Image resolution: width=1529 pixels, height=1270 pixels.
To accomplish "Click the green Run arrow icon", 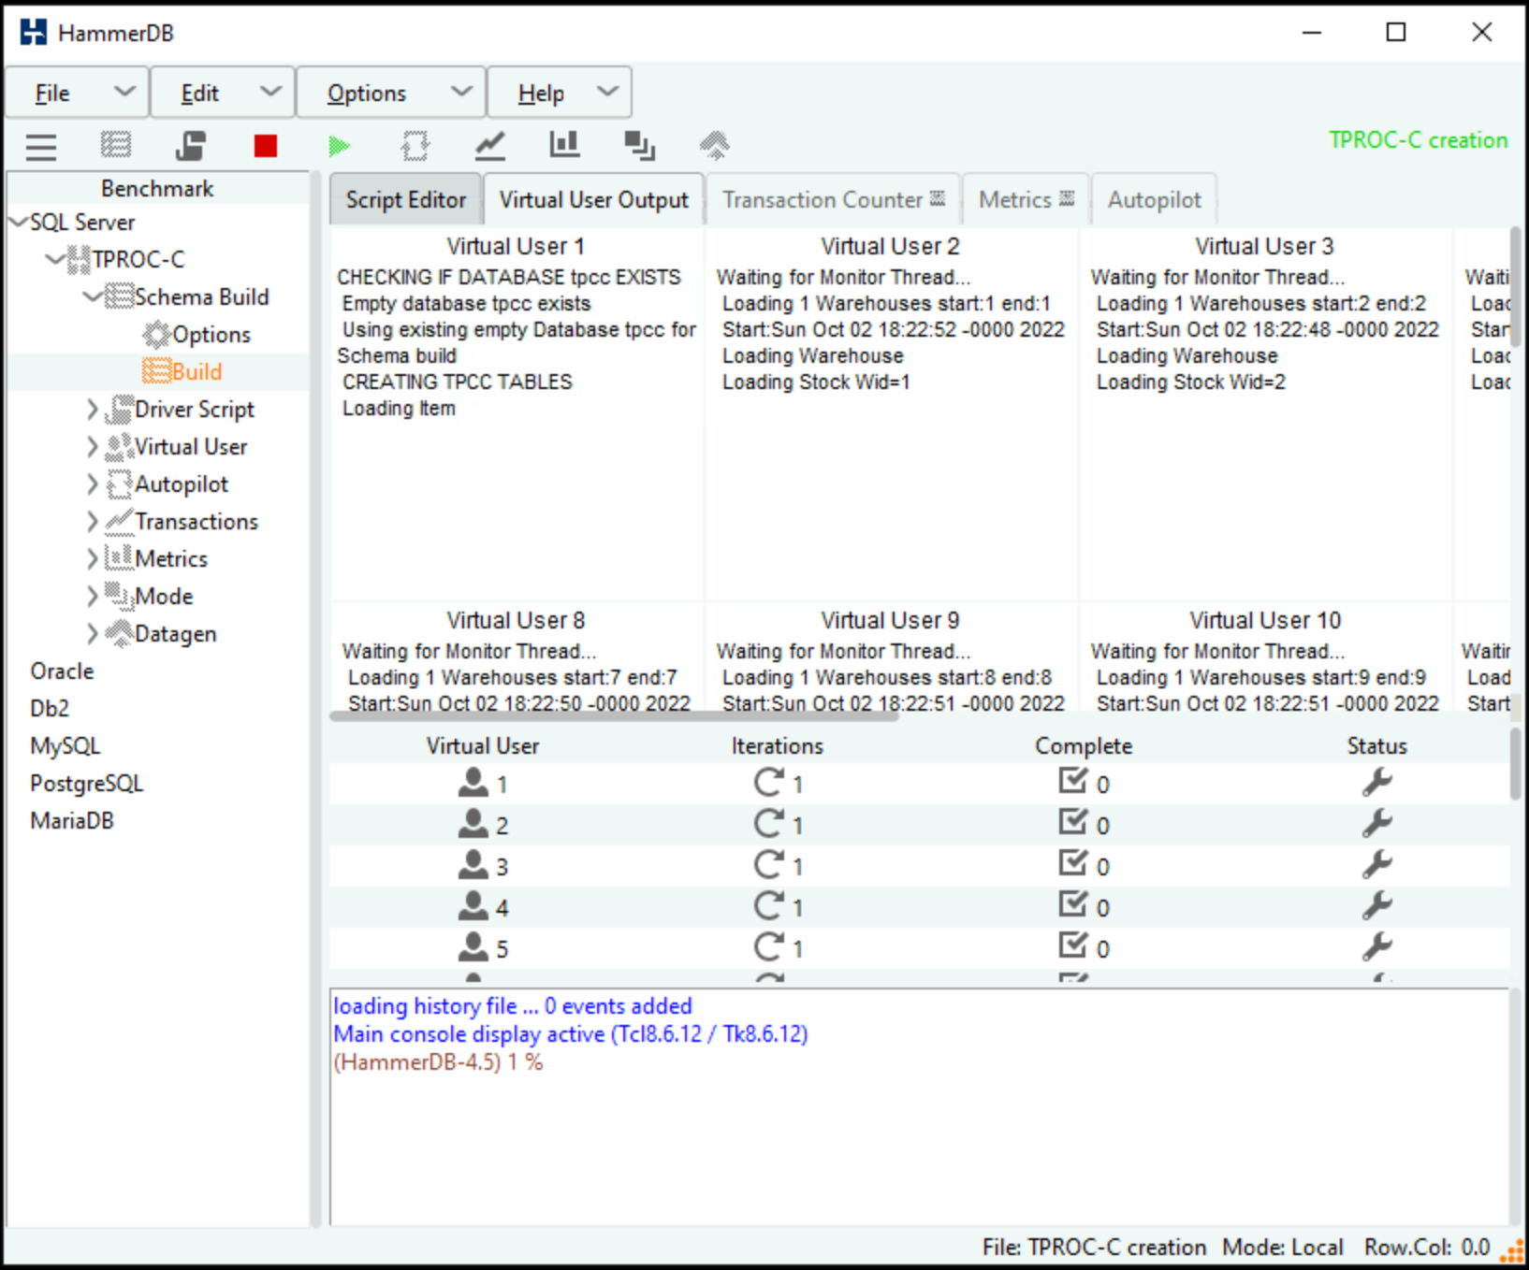I will 340,146.
